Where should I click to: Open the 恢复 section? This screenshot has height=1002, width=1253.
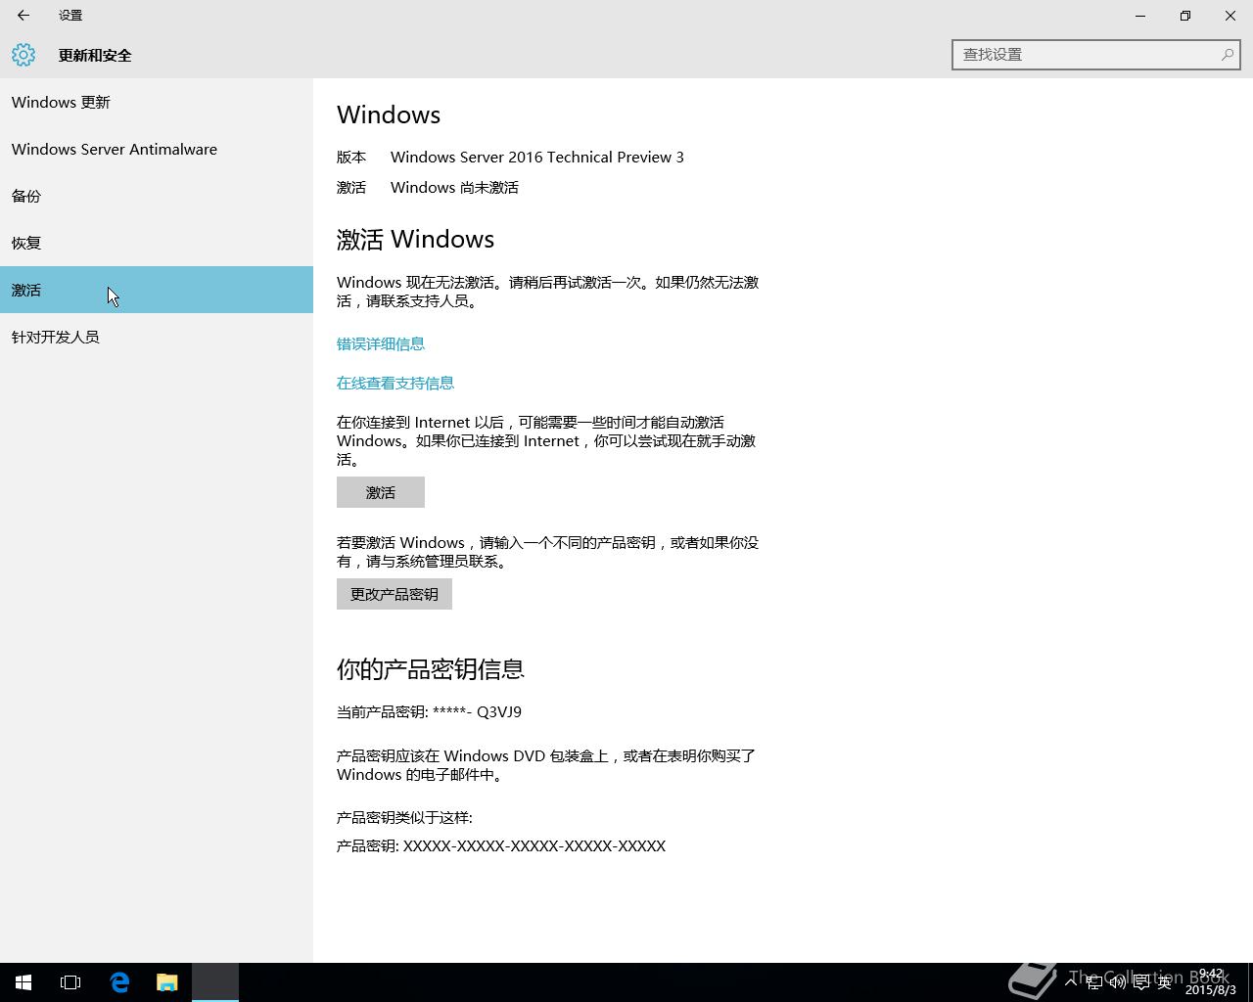click(x=157, y=243)
